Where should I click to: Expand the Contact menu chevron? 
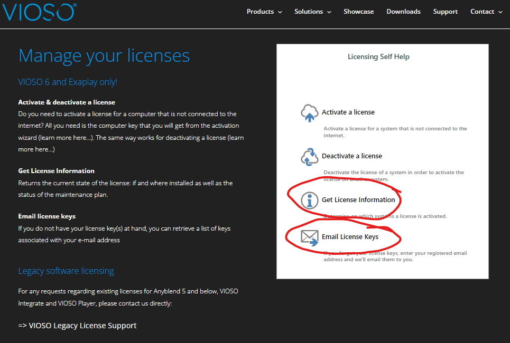click(x=500, y=12)
